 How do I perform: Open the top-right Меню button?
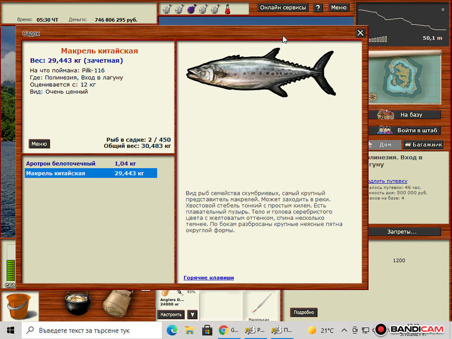pyautogui.click(x=339, y=8)
